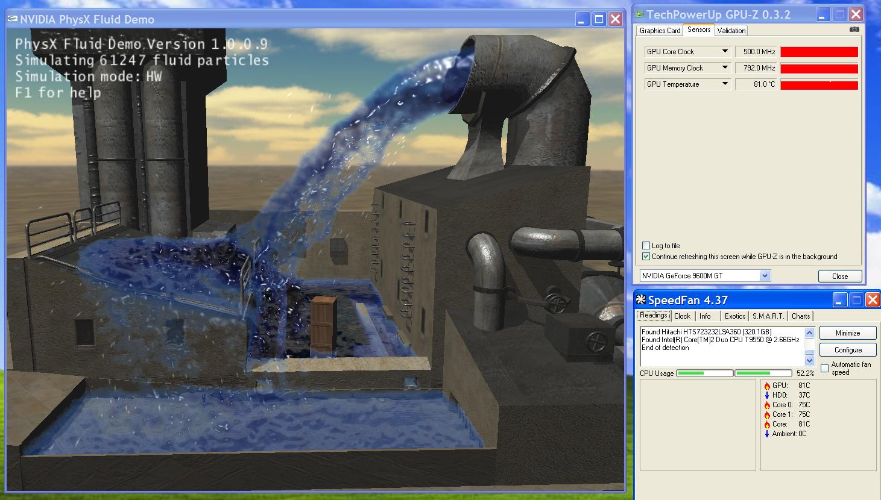The height and width of the screenshot is (500, 881).
Task: Show the Charts tab in SpeedFan
Action: 801,316
